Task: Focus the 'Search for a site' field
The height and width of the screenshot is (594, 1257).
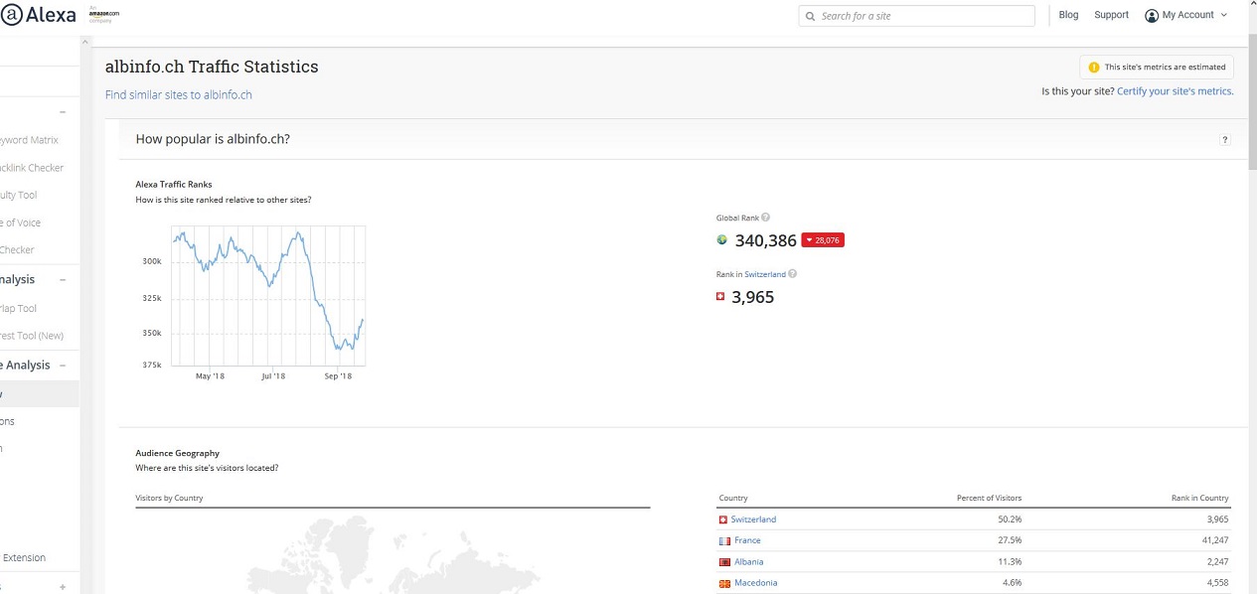Action: coord(924,16)
